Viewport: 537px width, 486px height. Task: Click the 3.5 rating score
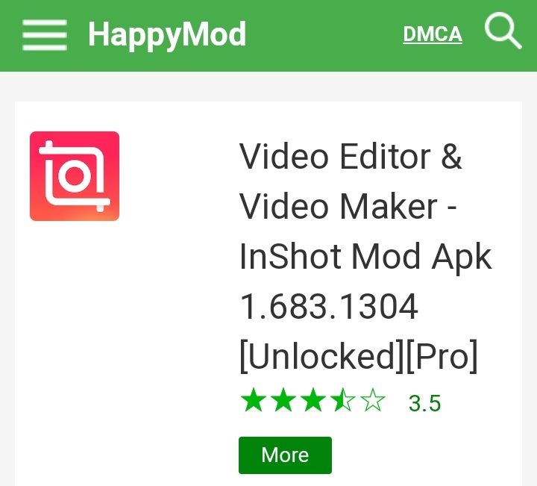click(424, 403)
